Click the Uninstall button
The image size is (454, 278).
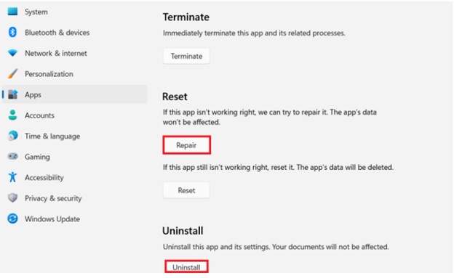pyautogui.click(x=186, y=266)
